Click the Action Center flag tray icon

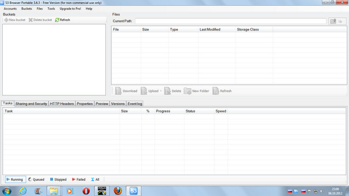pyautogui.click(x=310, y=191)
